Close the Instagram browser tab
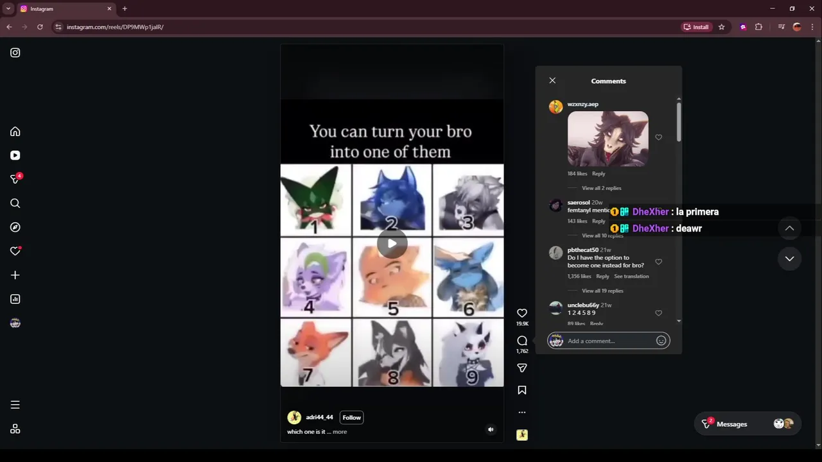Viewport: 822px width, 462px height. tap(109, 9)
